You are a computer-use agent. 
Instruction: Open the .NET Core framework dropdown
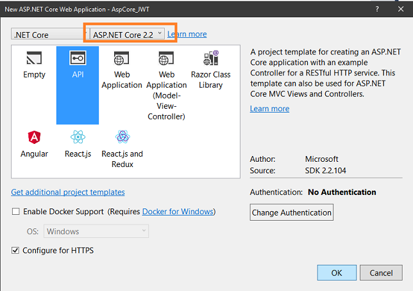[x=49, y=34]
